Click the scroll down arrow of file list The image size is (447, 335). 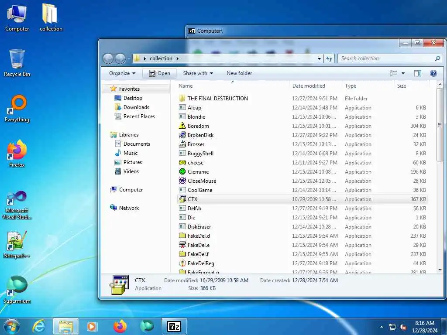[440, 270]
